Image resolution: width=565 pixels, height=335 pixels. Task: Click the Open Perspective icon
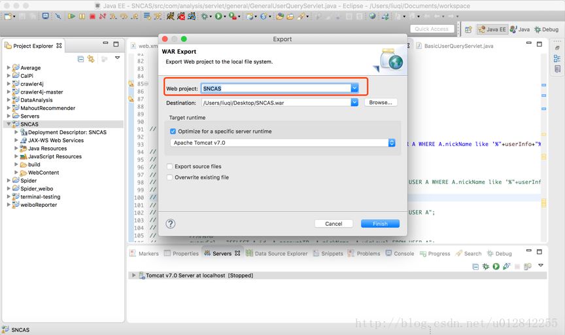click(x=468, y=29)
